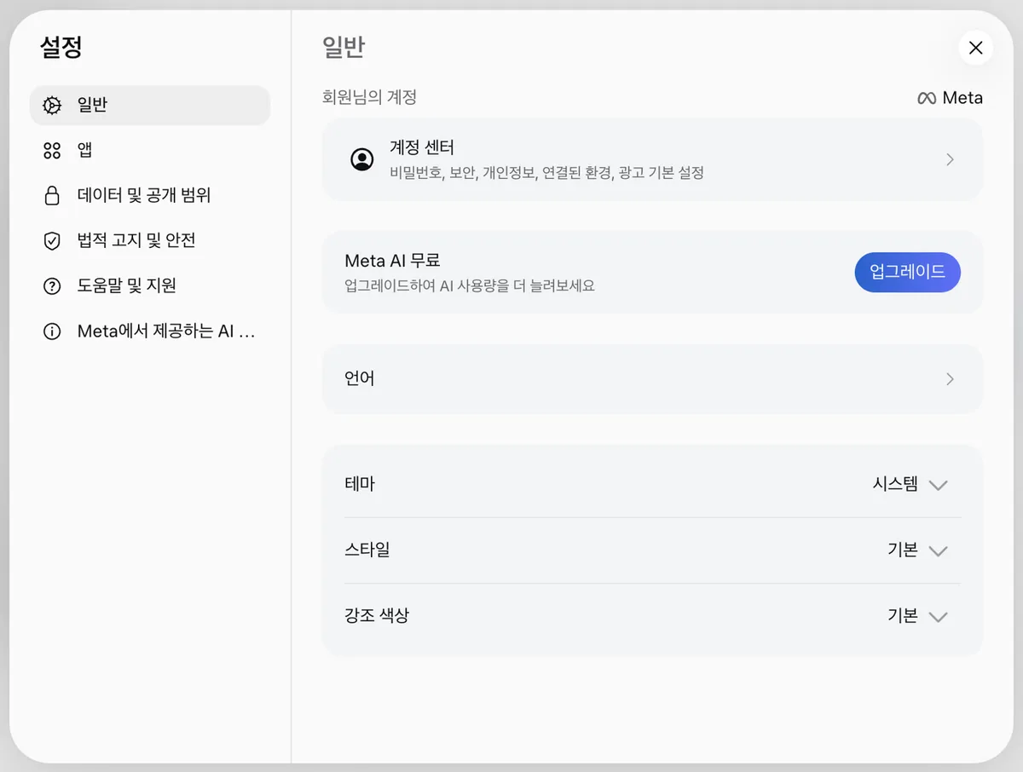Screen dimensions: 1023x772
Task: Expand the 스타일 dropdown showing 기본
Action: coord(917,550)
